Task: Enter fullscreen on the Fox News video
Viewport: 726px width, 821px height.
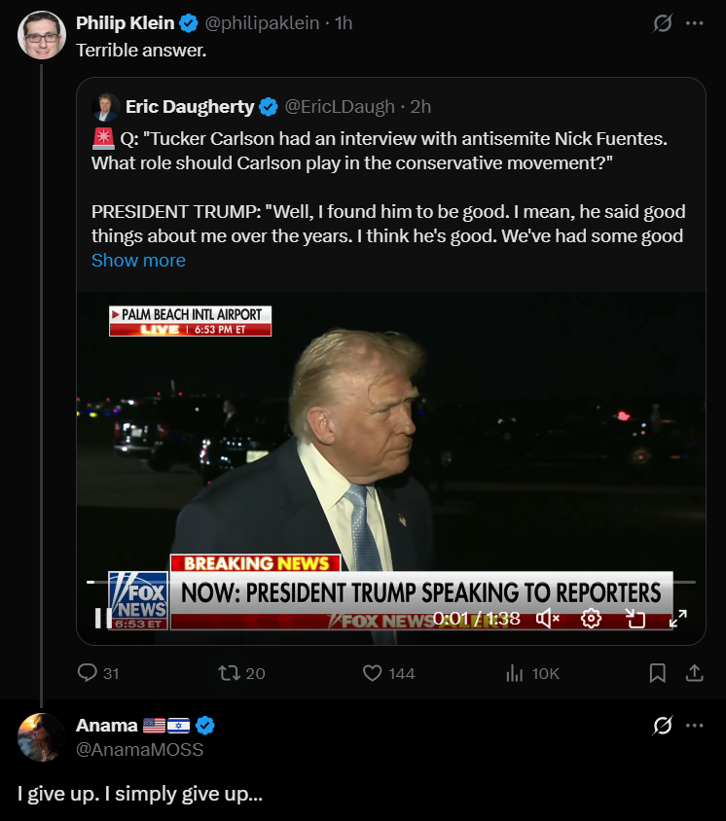Action: tap(678, 618)
